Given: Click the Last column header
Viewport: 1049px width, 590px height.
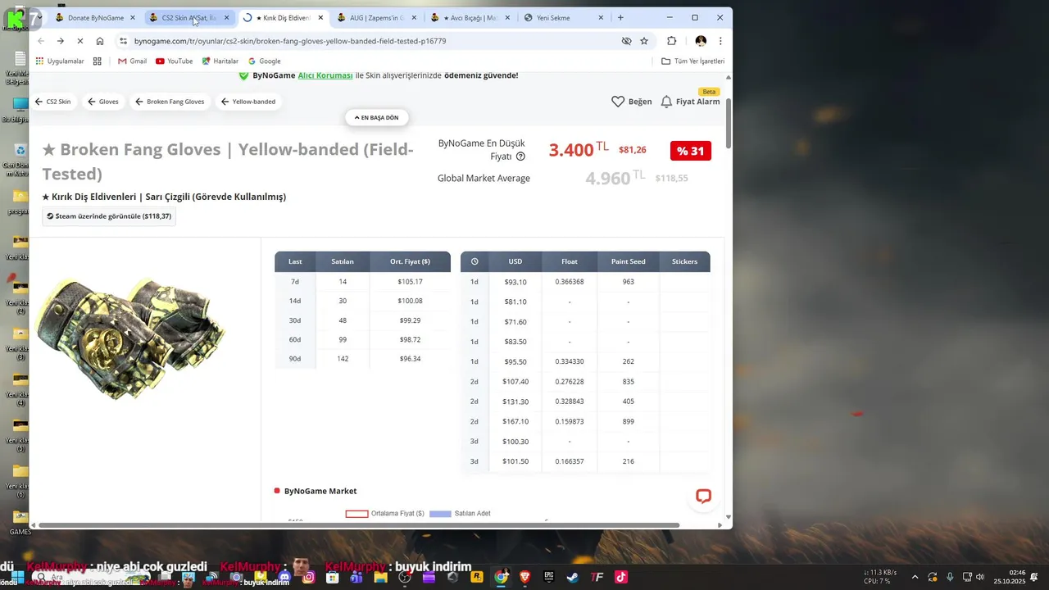Looking at the screenshot, I should tap(295, 261).
